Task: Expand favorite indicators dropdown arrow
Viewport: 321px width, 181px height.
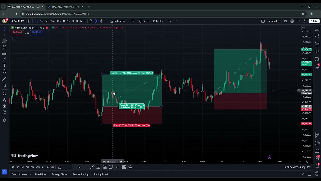Action: 128,21
